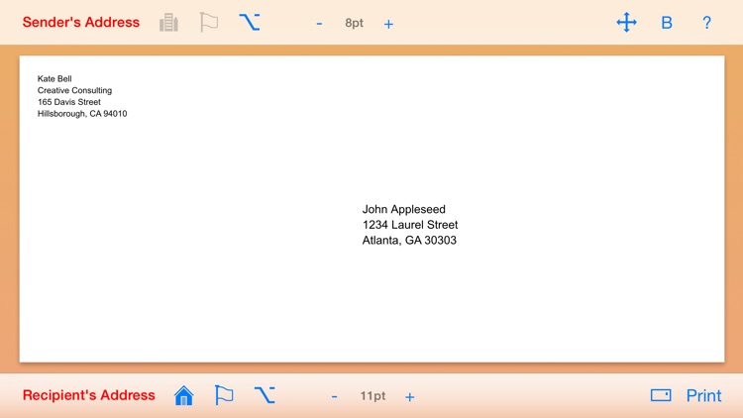Click the 11pt recipient font size label
Image resolution: width=743 pixels, height=418 pixels.
(x=372, y=396)
